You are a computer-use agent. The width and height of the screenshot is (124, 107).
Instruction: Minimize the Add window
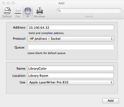8,3
